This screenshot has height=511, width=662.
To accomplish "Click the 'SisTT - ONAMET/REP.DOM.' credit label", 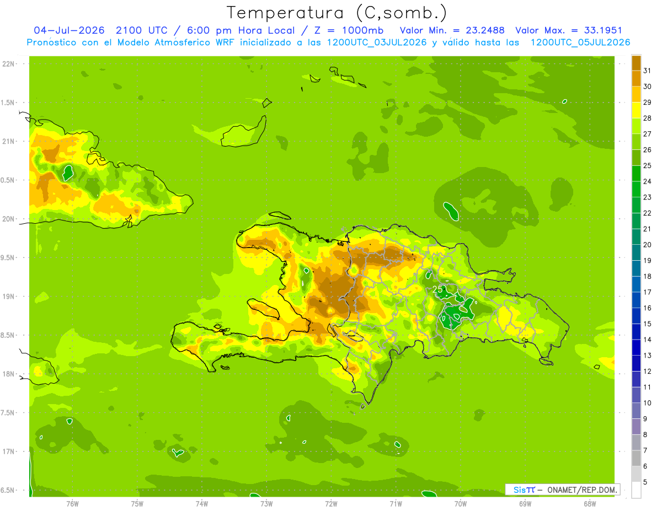I will pyautogui.click(x=563, y=490).
